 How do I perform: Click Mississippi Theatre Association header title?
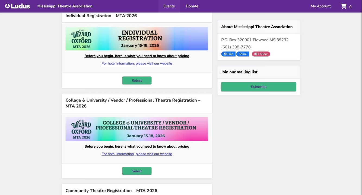pos(65,6)
